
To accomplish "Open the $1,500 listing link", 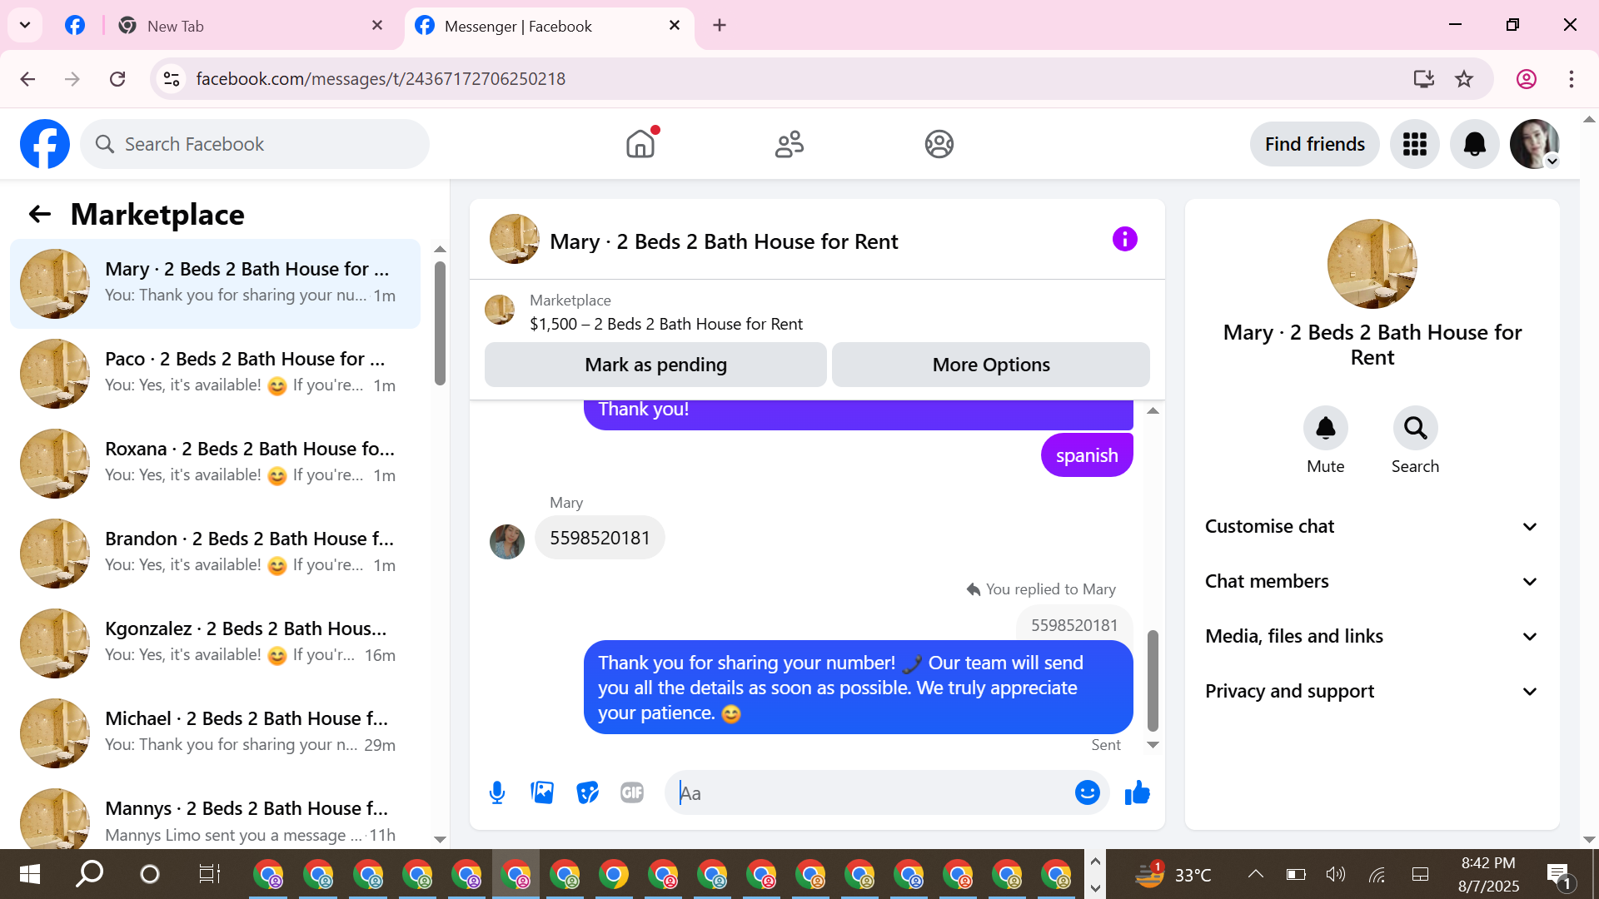I will pyautogui.click(x=666, y=324).
